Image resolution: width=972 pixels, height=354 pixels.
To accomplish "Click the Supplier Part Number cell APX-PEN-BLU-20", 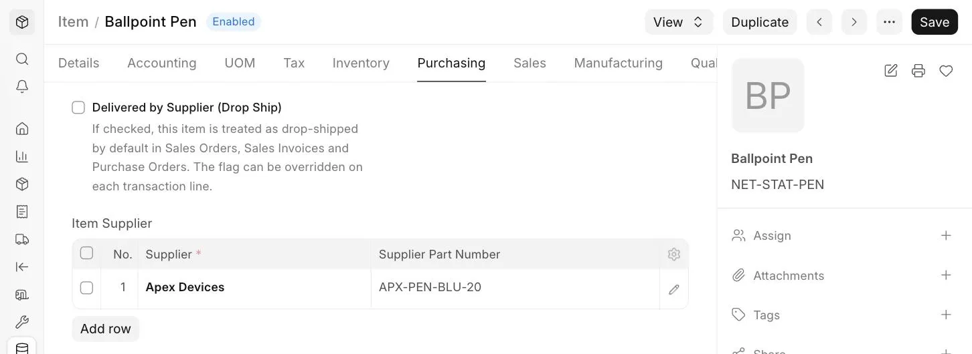I will click(x=515, y=288).
